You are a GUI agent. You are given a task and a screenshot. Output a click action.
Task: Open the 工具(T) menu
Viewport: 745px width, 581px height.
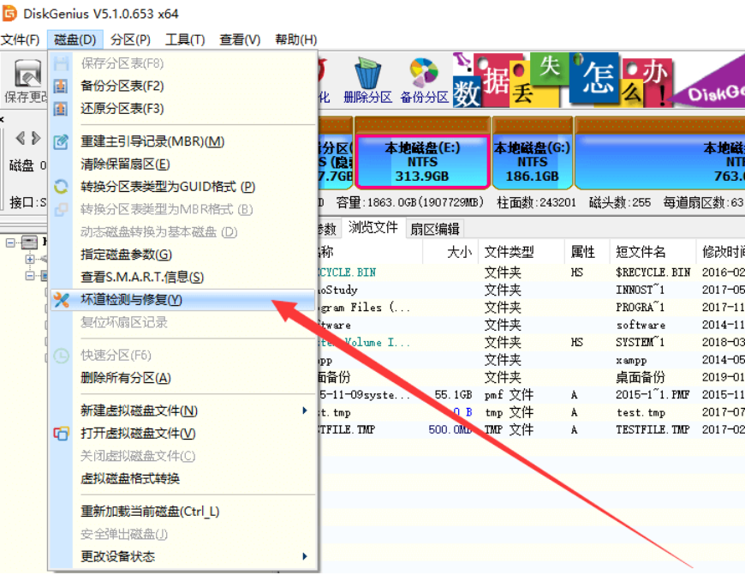(185, 39)
